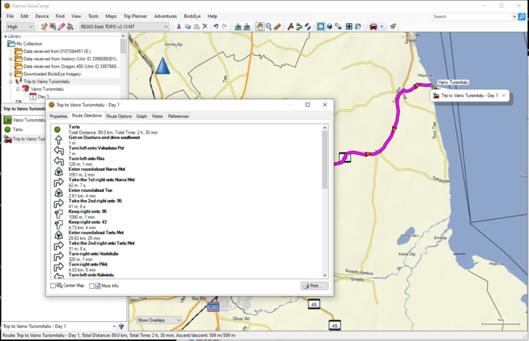The width and height of the screenshot is (529, 341).
Task: Click the rocket icon in toolbar
Action: point(393,26)
